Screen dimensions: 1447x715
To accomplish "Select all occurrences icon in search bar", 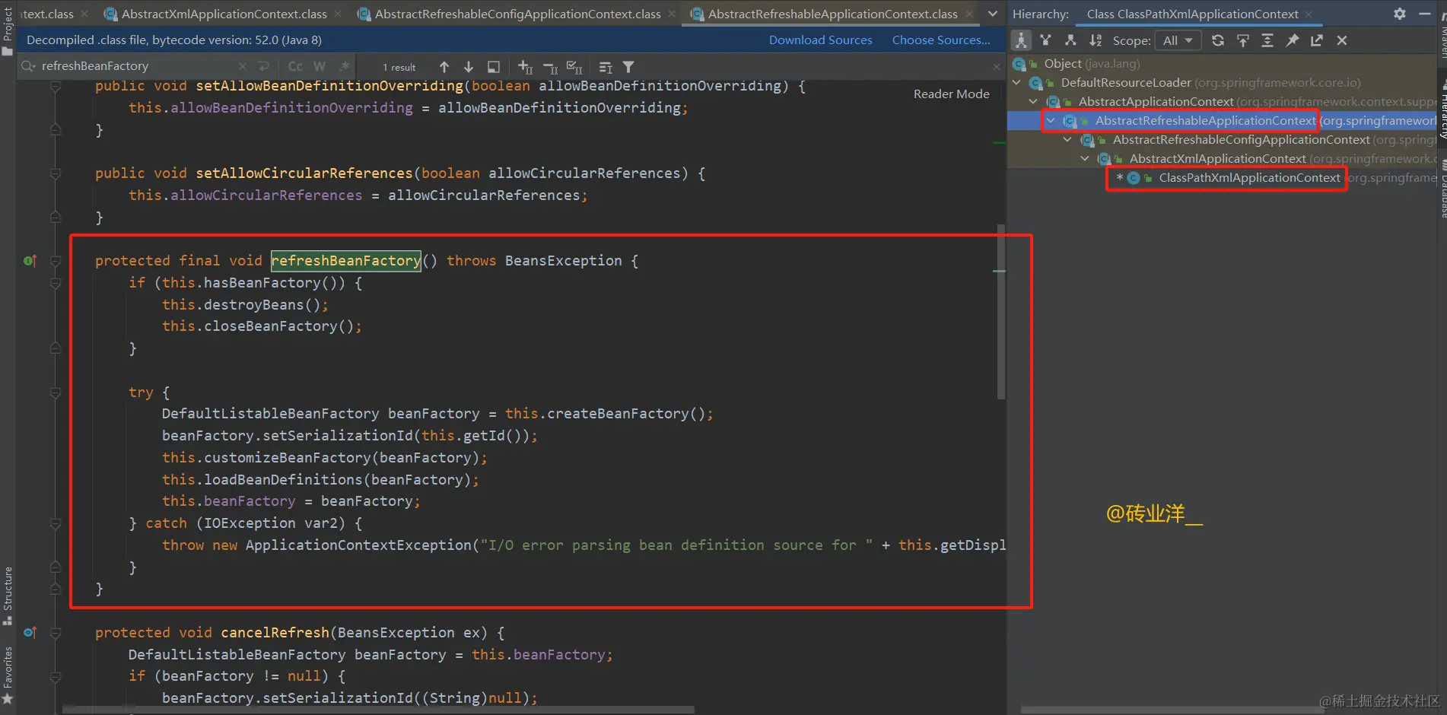I will (x=574, y=67).
